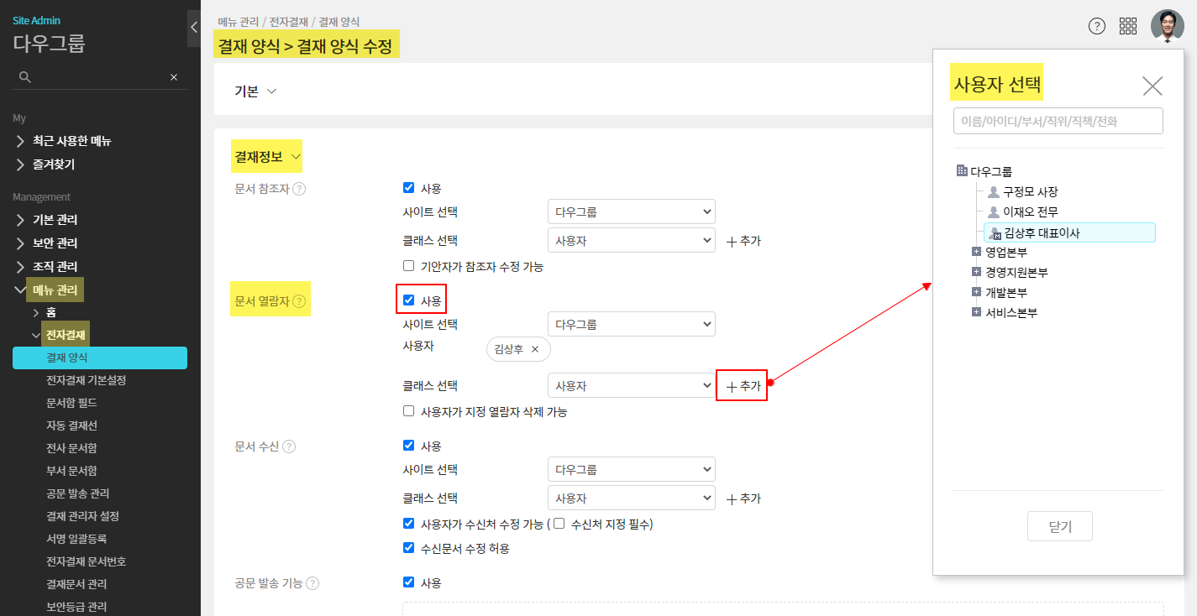Disable the 사용 checkbox for 문서 열람자
This screenshot has width=1197, height=616.
[408, 298]
